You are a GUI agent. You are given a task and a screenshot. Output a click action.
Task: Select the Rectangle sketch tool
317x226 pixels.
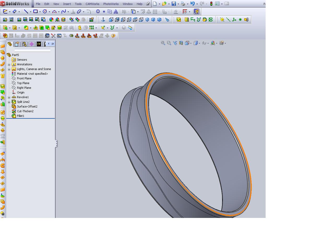[35, 11]
